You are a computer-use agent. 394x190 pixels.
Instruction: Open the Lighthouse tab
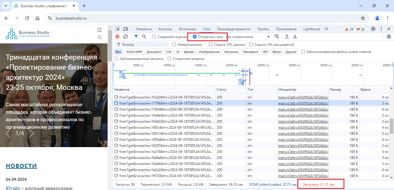312,29
